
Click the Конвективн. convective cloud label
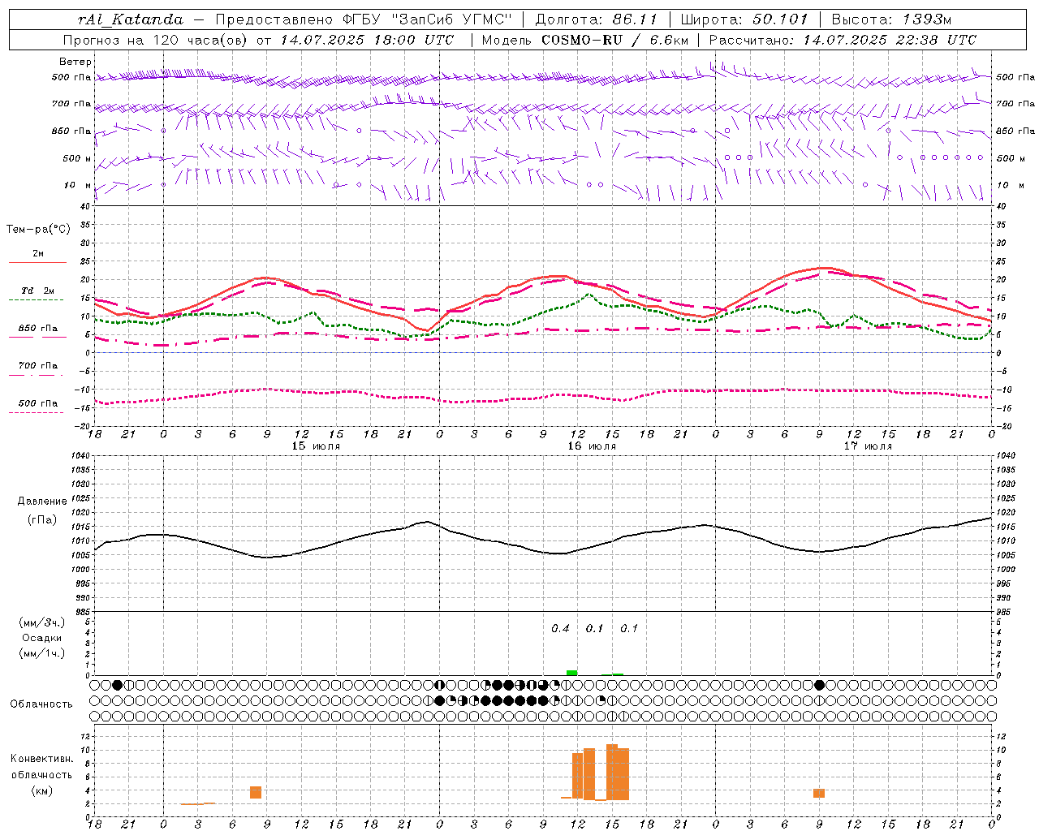pos(42,759)
